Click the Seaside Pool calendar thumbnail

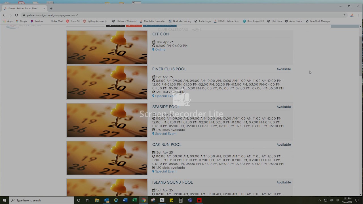point(107,120)
